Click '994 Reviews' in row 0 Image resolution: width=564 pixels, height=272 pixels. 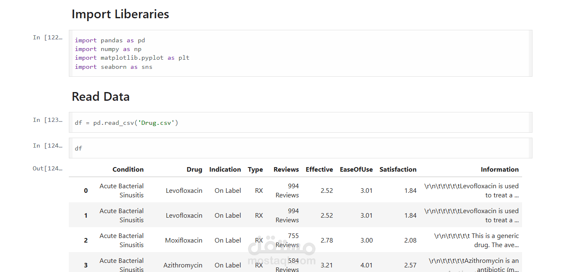click(287, 191)
